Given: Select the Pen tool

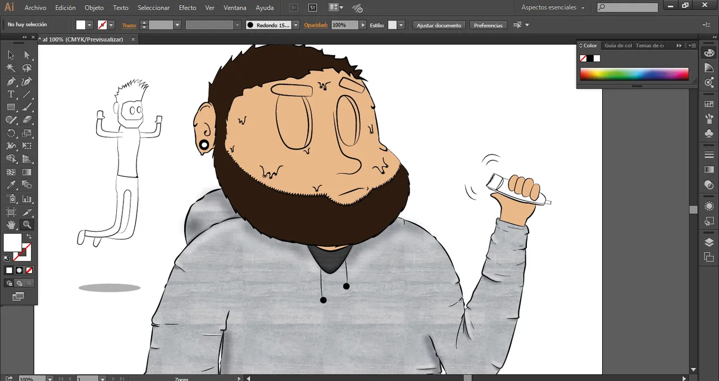Looking at the screenshot, I should [11, 81].
